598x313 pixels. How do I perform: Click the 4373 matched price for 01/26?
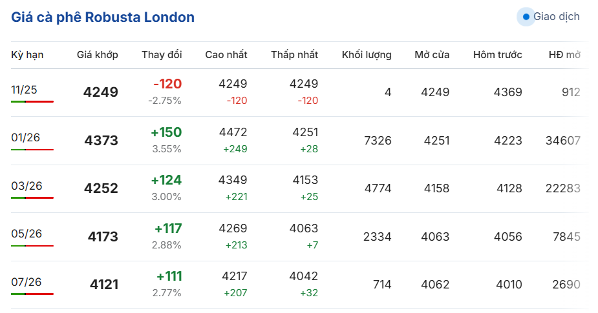coord(101,140)
